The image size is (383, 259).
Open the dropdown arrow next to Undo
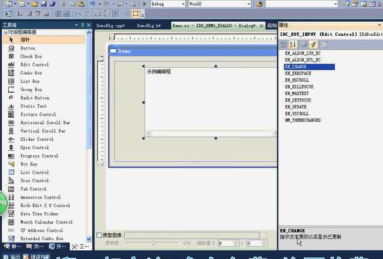pyautogui.click(x=99, y=4)
